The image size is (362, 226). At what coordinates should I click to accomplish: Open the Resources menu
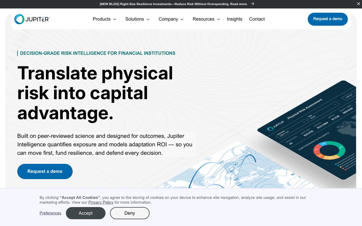(x=206, y=19)
